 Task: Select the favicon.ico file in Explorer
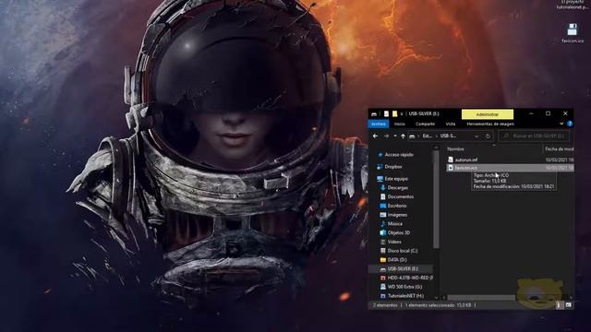tap(510, 168)
